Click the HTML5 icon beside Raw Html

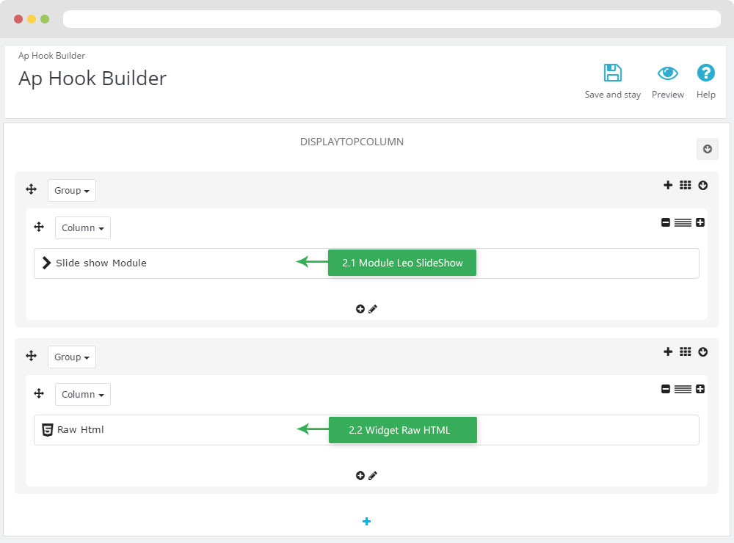point(47,430)
